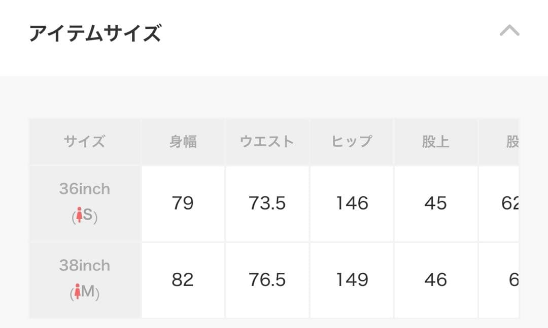Click the 146 hip cell

click(352, 203)
